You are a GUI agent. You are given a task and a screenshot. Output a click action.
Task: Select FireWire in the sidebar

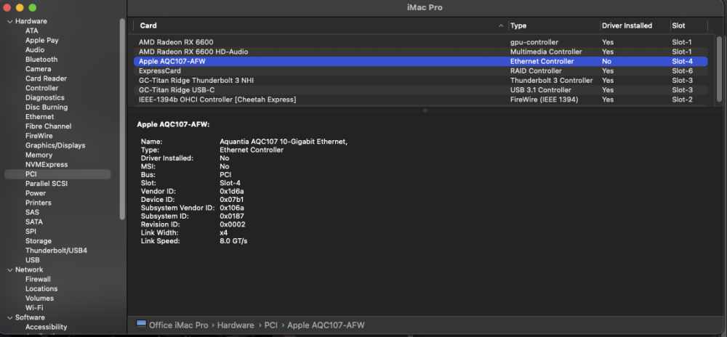[x=39, y=136]
